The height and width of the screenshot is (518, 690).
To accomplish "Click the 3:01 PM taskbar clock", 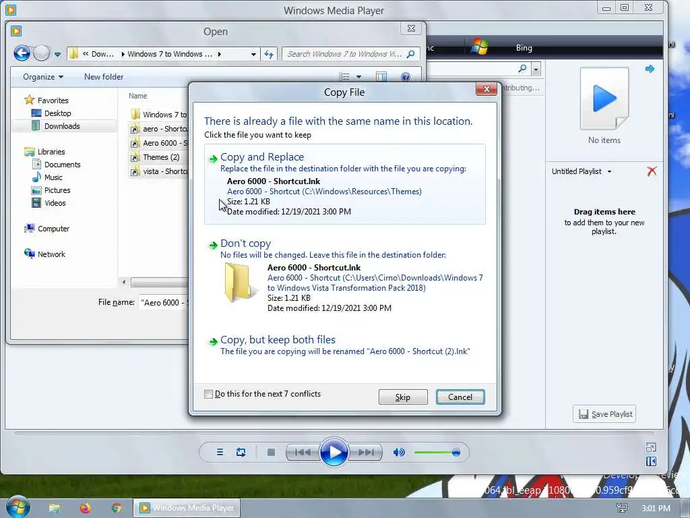I will pos(656,509).
